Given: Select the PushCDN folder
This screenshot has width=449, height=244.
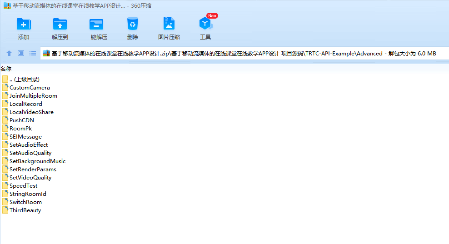Looking at the screenshot, I should [x=18, y=120].
